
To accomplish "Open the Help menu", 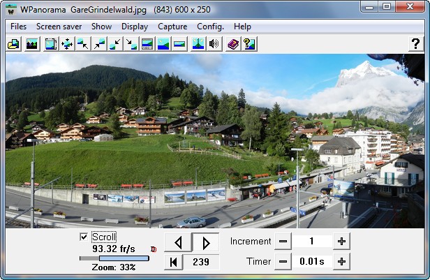I will 242,27.
